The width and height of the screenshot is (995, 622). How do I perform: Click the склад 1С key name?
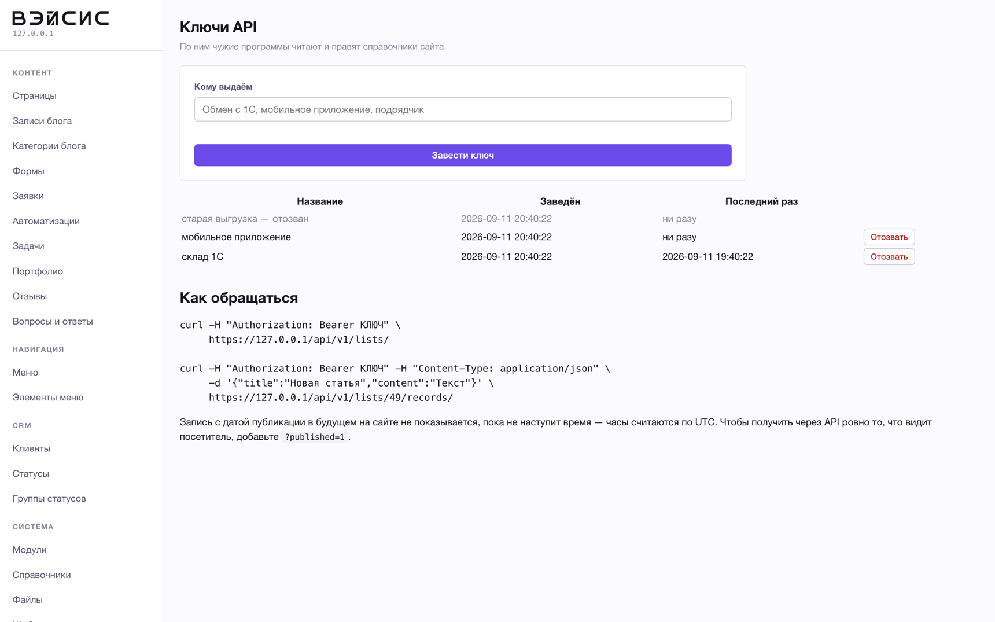coord(202,256)
